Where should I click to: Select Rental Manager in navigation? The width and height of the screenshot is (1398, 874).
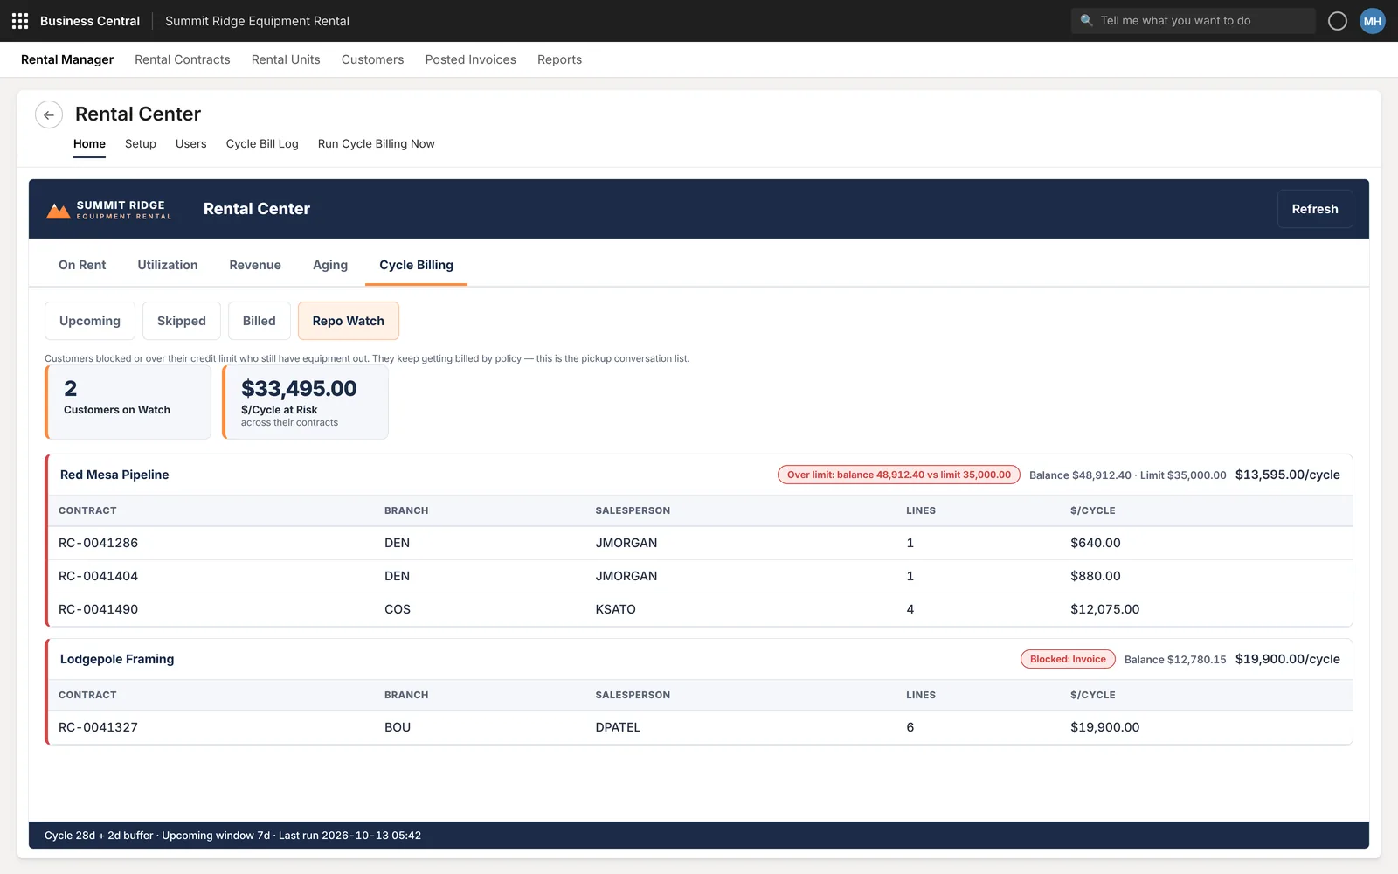(67, 59)
